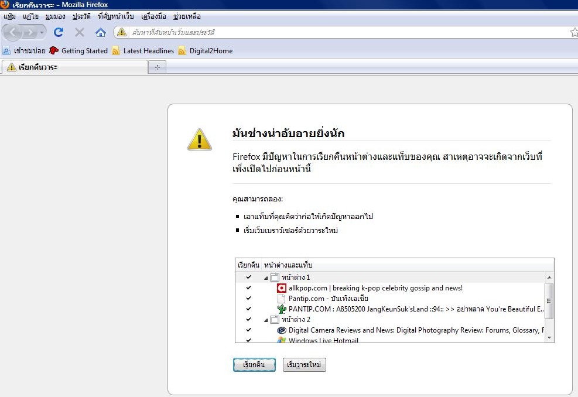
Task: Uncheck restore for allkpop.com tab
Action: [x=248, y=288]
